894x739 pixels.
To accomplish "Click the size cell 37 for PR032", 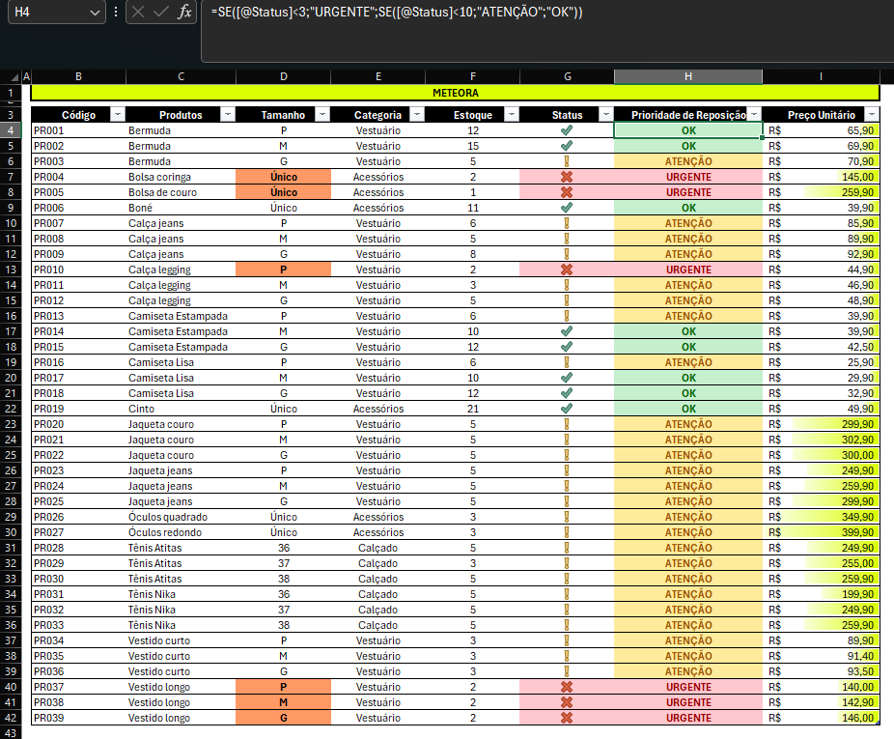I will tap(284, 610).
